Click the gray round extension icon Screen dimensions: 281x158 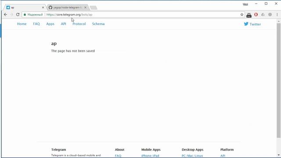(270, 14)
